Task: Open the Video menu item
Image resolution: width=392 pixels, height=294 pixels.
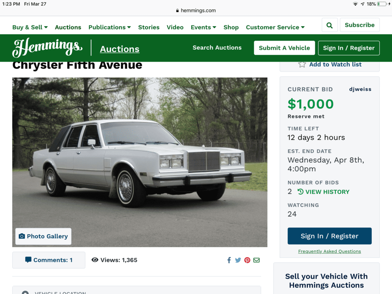Action: [x=175, y=27]
